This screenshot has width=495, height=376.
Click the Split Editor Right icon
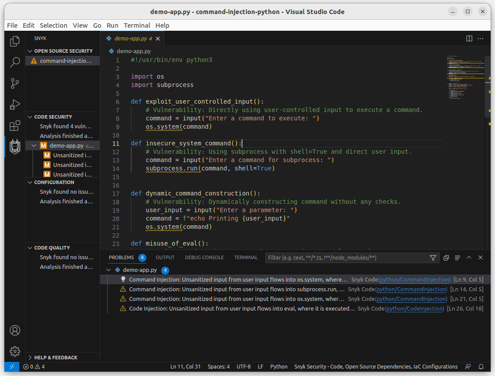point(469,39)
